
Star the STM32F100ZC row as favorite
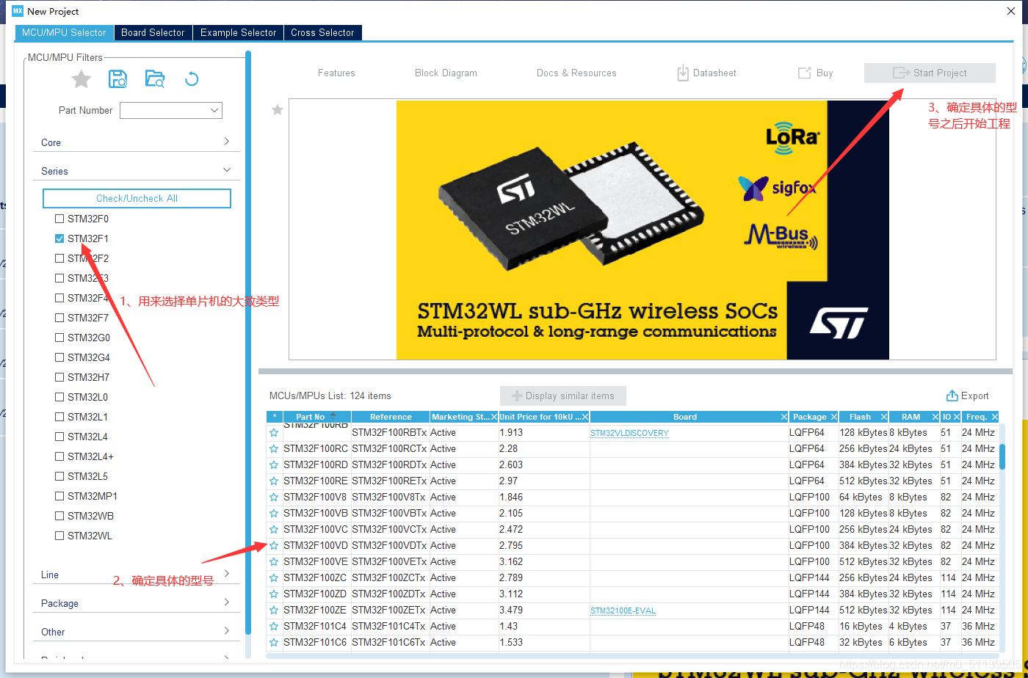click(274, 578)
